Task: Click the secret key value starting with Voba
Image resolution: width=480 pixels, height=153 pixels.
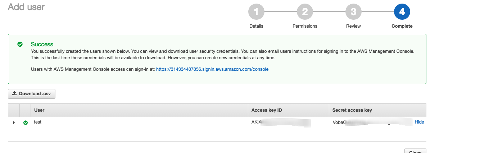Action: (x=371, y=122)
